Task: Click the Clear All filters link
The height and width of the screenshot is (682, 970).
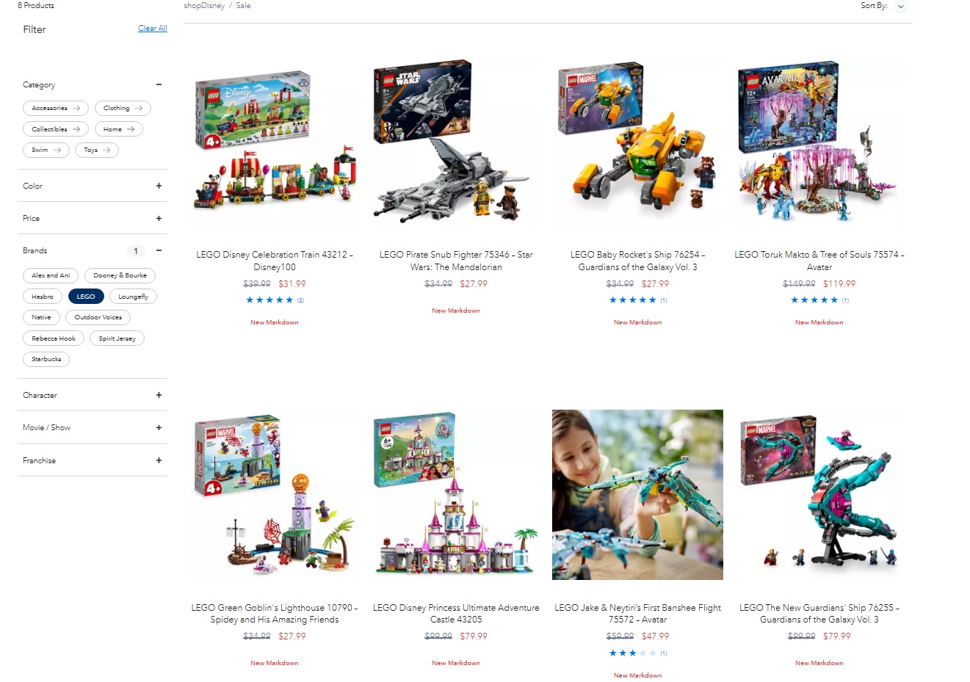Action: tap(153, 29)
